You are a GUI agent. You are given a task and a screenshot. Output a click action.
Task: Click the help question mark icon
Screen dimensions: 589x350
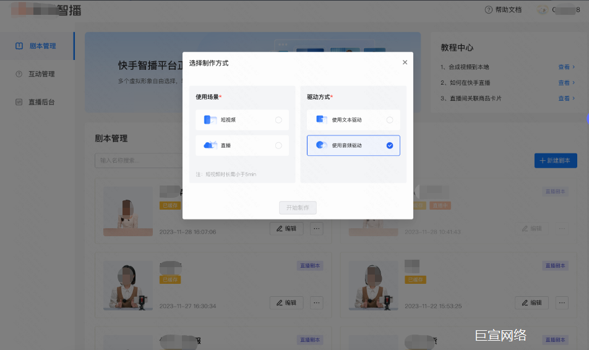[488, 10]
